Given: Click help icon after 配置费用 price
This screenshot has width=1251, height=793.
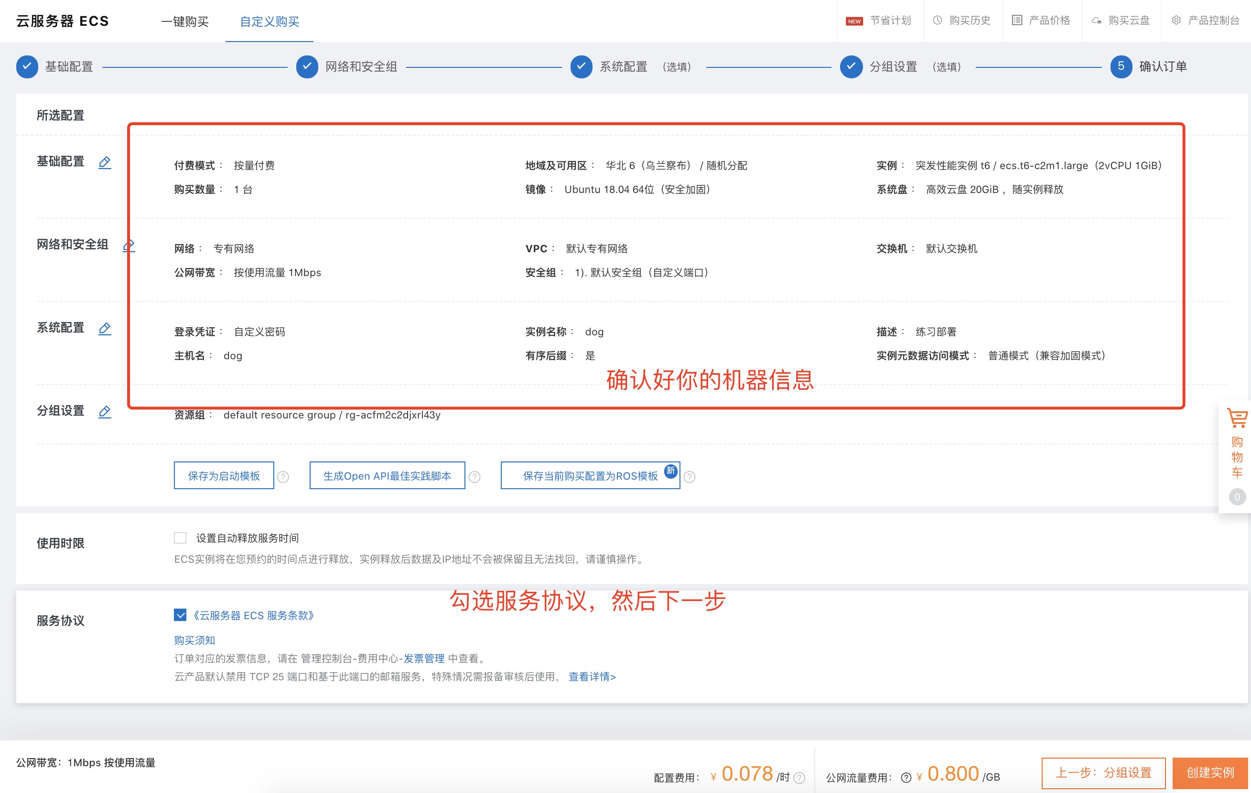Looking at the screenshot, I should (x=800, y=777).
